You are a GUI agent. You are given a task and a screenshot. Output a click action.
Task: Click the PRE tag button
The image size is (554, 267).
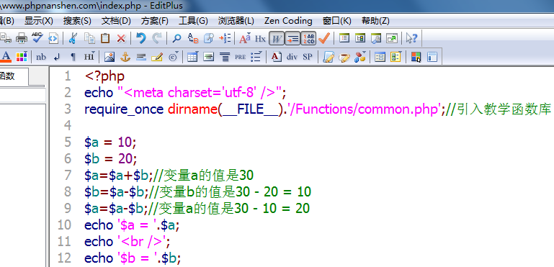(240, 57)
